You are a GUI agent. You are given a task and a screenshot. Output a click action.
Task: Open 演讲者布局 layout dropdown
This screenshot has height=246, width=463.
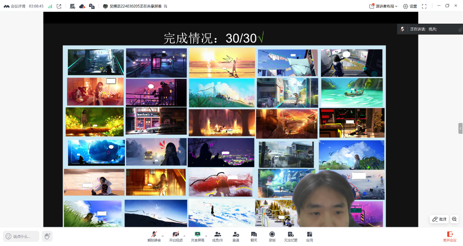click(383, 6)
